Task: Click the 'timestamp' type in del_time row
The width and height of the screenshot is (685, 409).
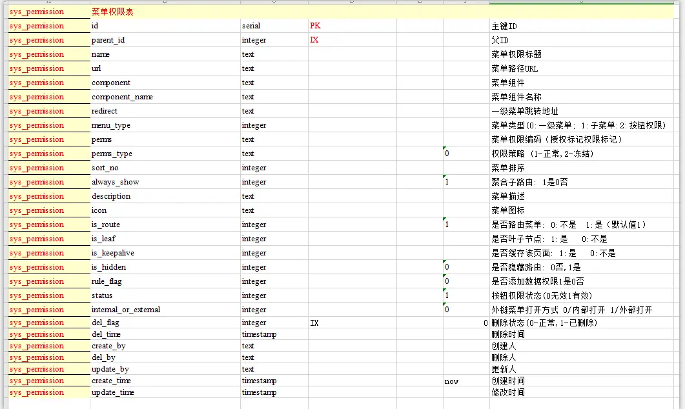Action: click(x=274, y=334)
